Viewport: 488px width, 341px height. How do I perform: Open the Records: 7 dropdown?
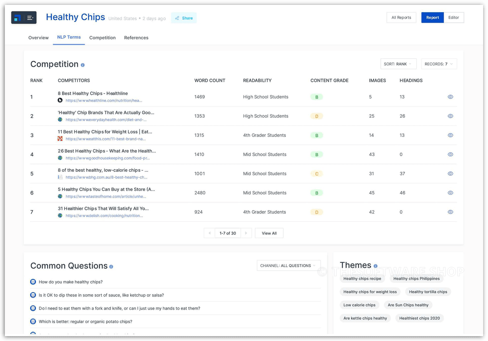[439, 64]
